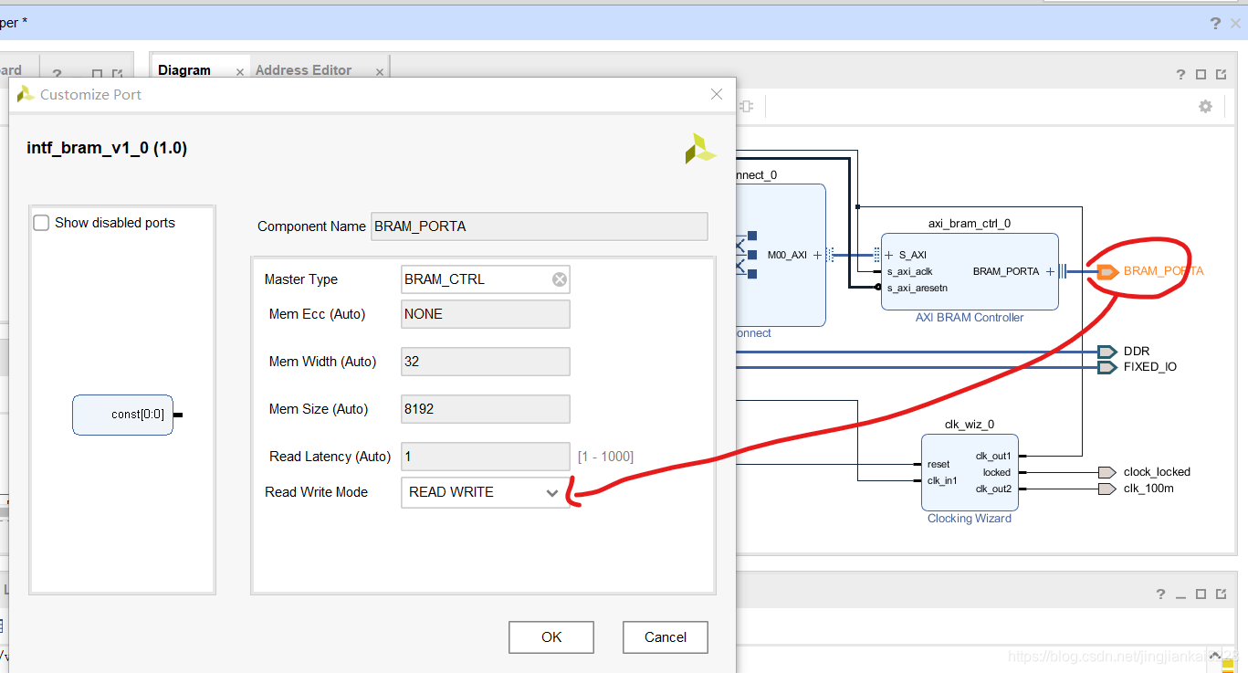Click the reset pin on clk_wiz_0
Viewport: 1248px width, 673px height.
pyautogui.click(x=939, y=465)
